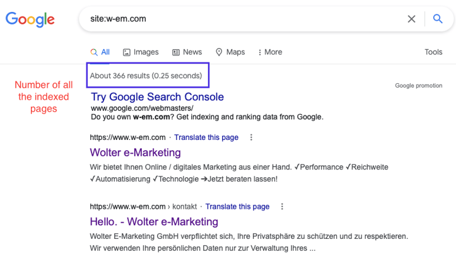Open options menu for kontakt result

tap(282, 206)
